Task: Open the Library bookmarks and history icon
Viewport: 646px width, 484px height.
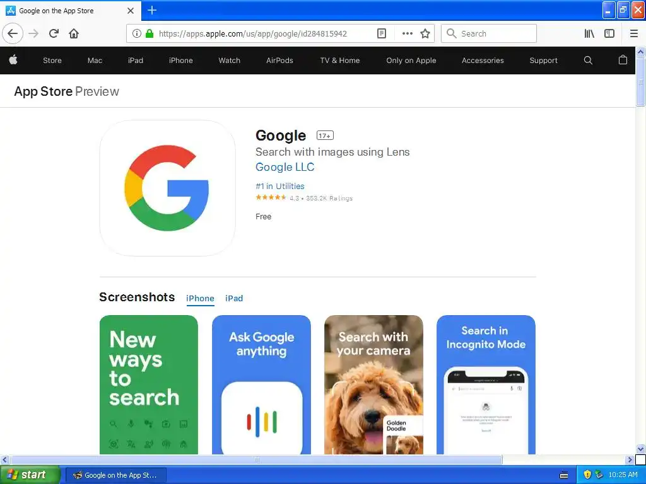Action: tap(589, 33)
